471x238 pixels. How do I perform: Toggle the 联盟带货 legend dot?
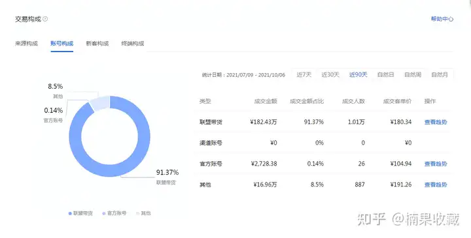70,213
